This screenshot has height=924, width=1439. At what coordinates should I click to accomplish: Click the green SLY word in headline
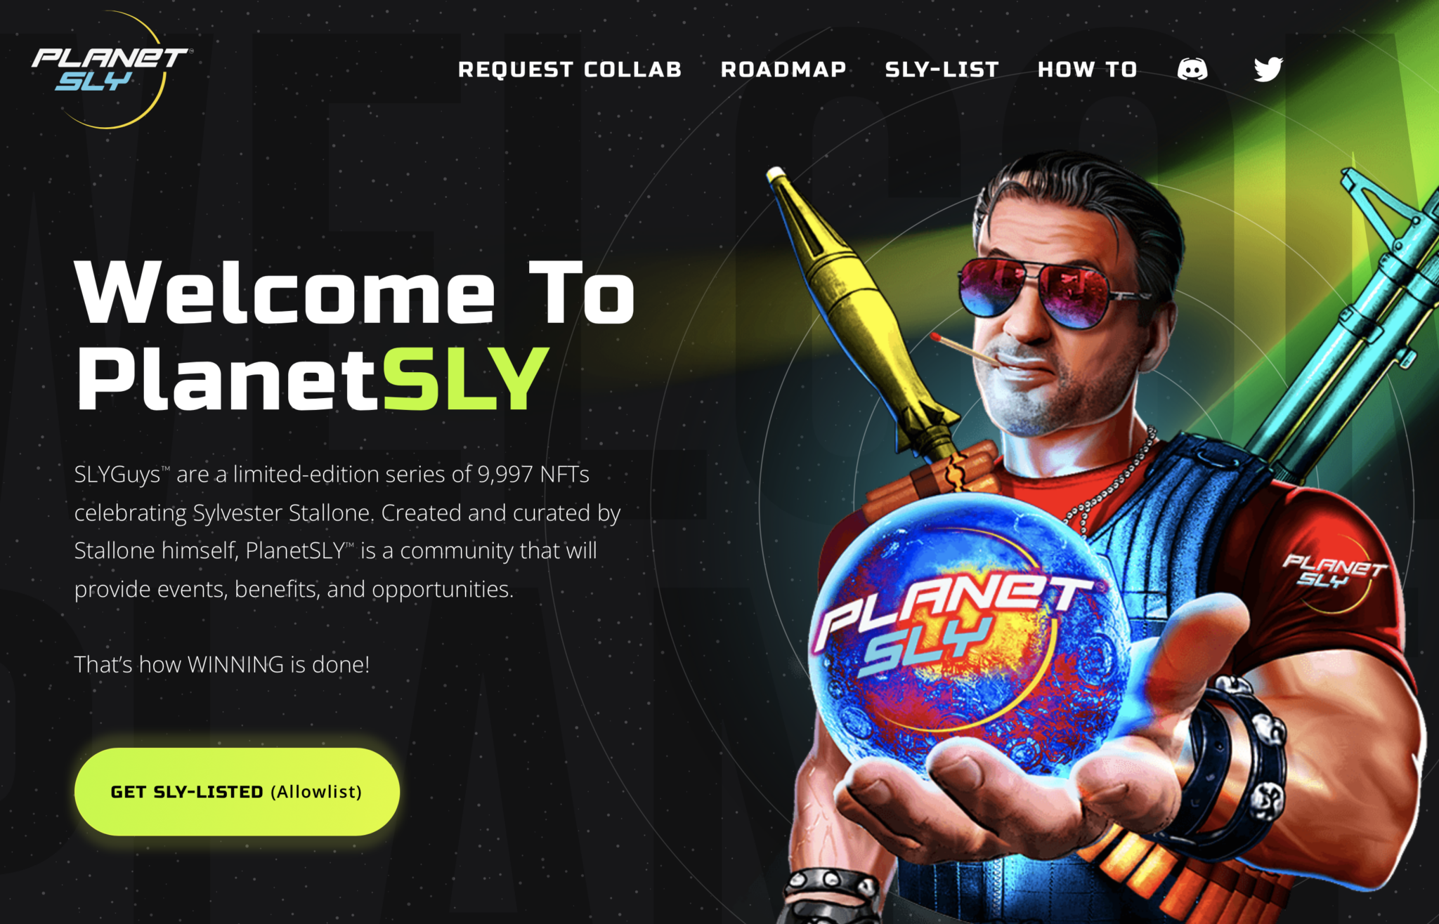pyautogui.click(x=465, y=378)
